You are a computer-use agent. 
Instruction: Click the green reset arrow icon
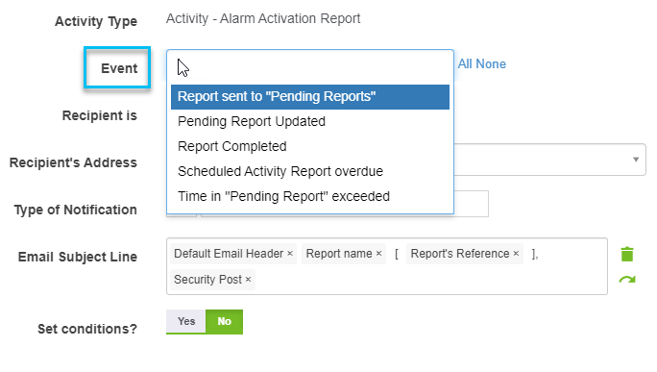[627, 280]
